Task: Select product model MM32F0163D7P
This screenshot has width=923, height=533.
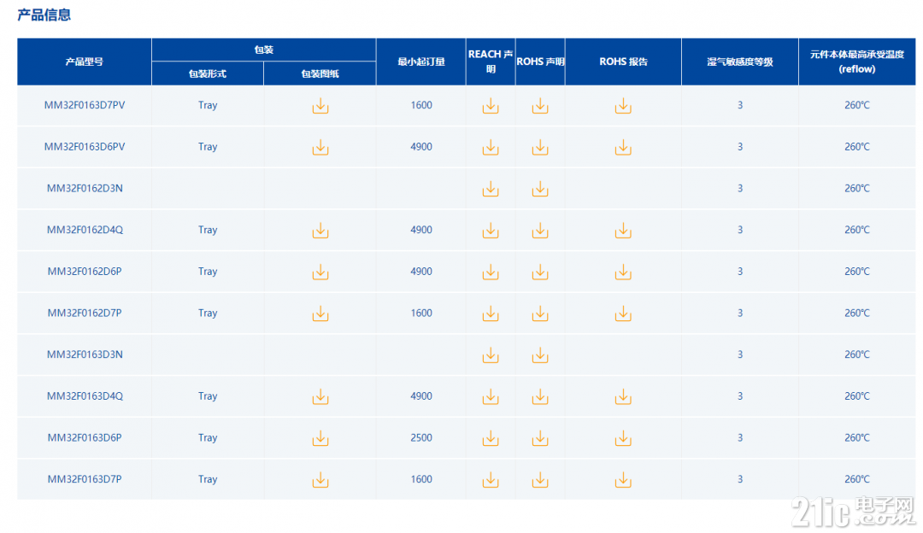Action: 85,479
